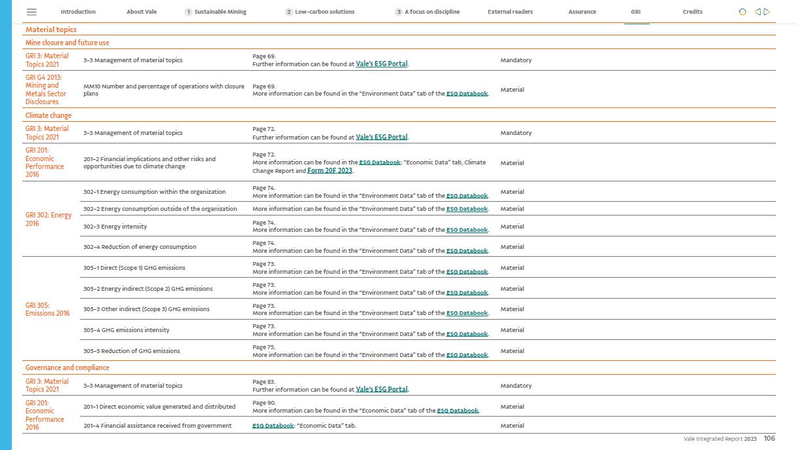The image size is (797, 450).
Task: Switch to the About Vale tab
Action: click(142, 12)
